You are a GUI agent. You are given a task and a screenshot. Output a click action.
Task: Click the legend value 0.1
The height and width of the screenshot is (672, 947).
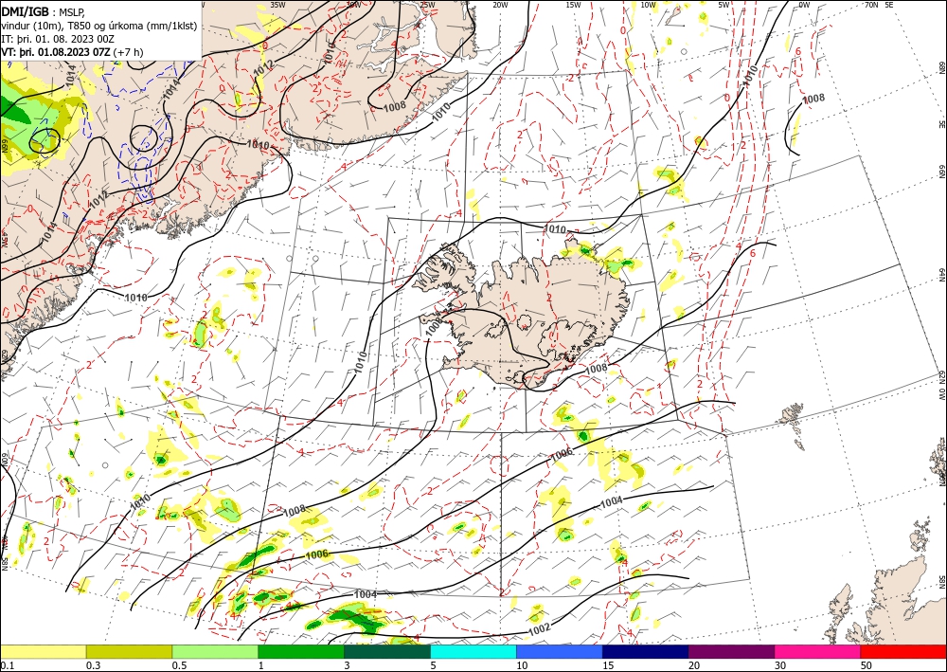pyautogui.click(x=6, y=665)
